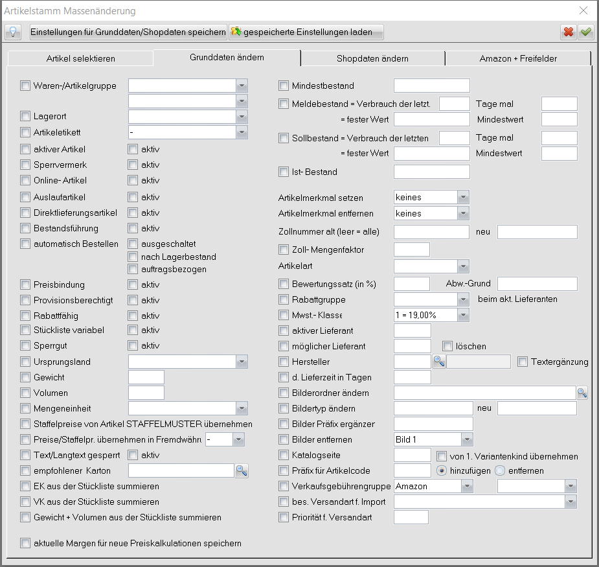Image resolution: width=599 pixels, height=567 pixels.
Task: Save Grunddaten/Shopdaten settings
Action: [x=128, y=32]
